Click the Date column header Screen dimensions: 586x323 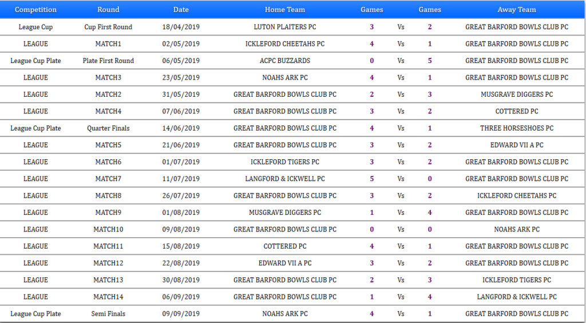pos(181,10)
